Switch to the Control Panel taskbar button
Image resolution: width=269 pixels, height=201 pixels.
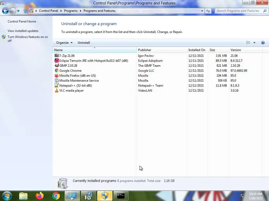(x=72, y=196)
